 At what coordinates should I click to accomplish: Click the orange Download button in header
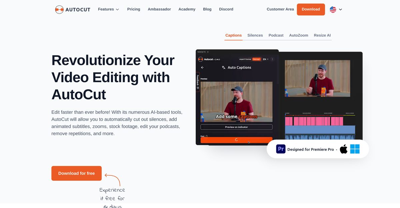[311, 9]
